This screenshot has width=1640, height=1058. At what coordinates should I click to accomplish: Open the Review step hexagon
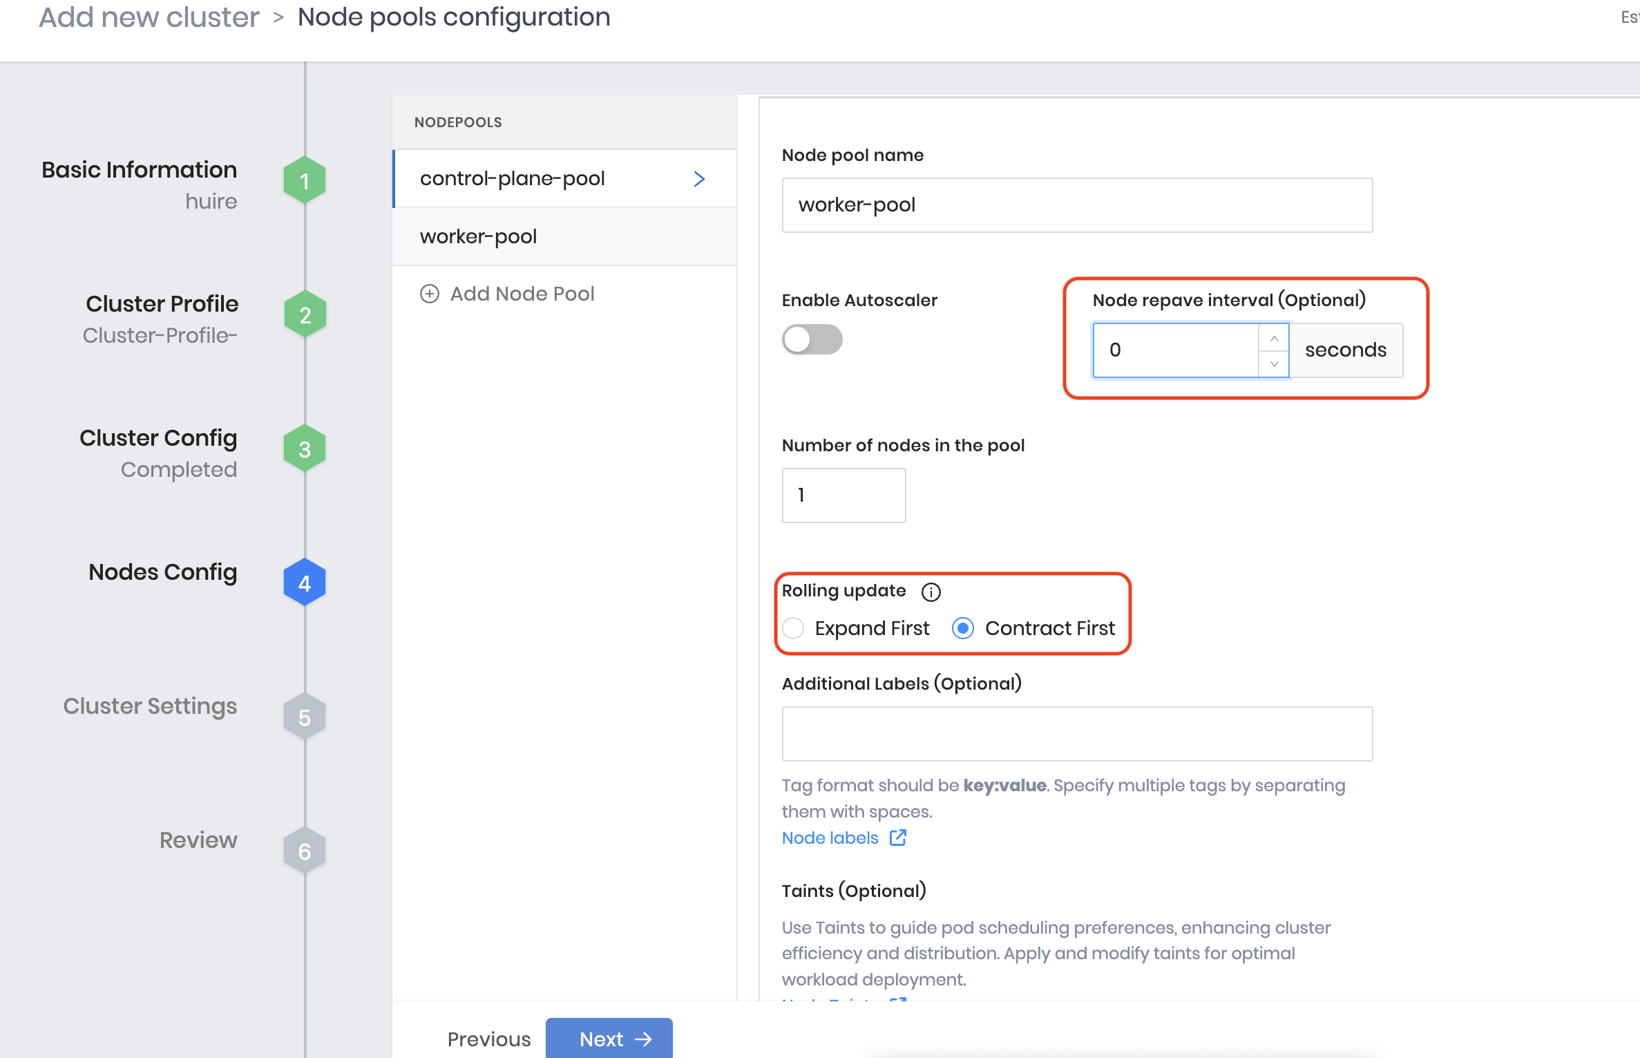click(x=304, y=849)
